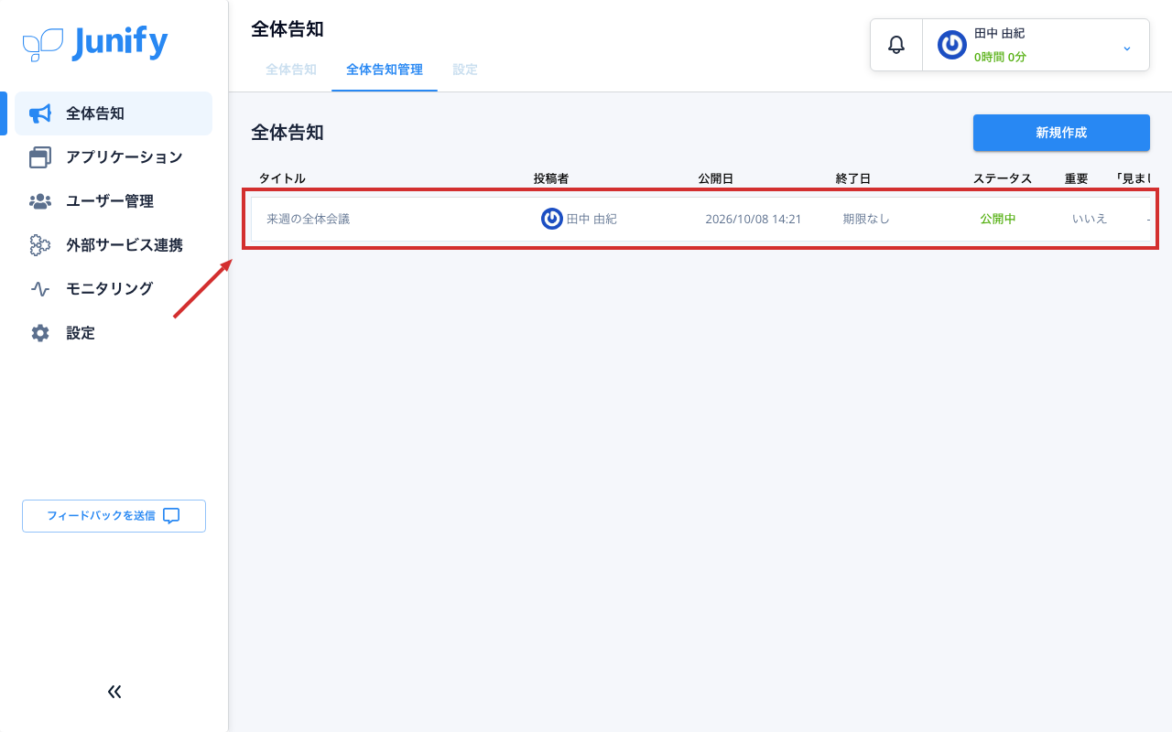The width and height of the screenshot is (1172, 732).
Task: Click the いいえ importance cell
Action: click(x=1090, y=219)
